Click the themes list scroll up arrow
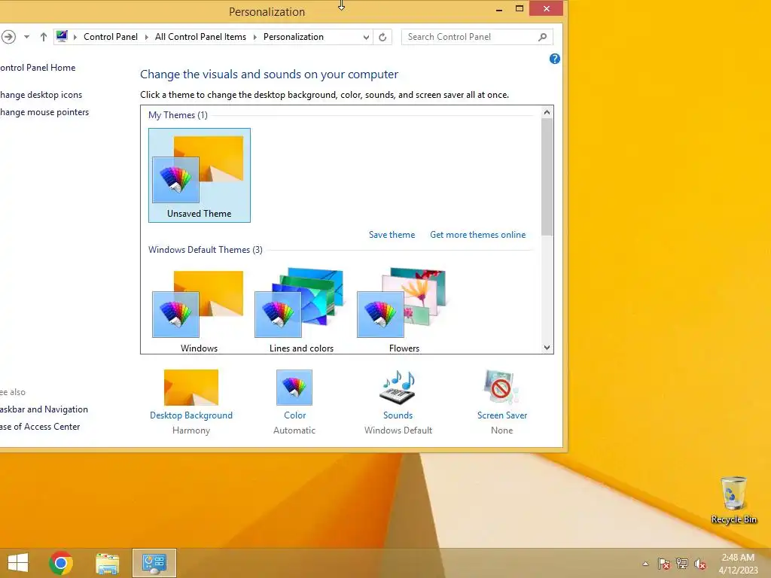Viewport: 771px width, 578px height. tap(547, 112)
